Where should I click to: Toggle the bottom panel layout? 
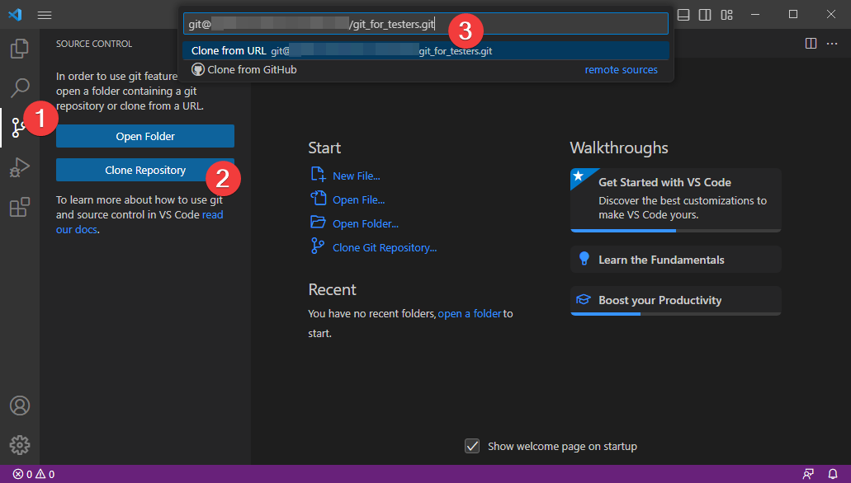(x=683, y=15)
